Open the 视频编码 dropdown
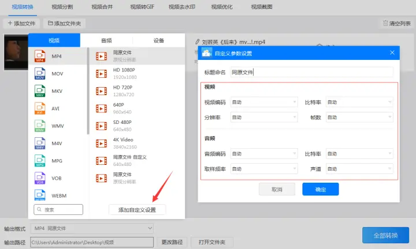 (264, 102)
